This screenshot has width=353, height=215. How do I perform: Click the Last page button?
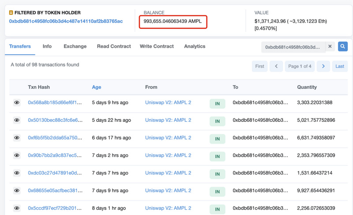click(340, 66)
